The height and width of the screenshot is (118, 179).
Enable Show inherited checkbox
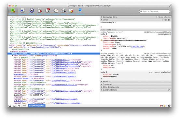[x=157, y=17]
